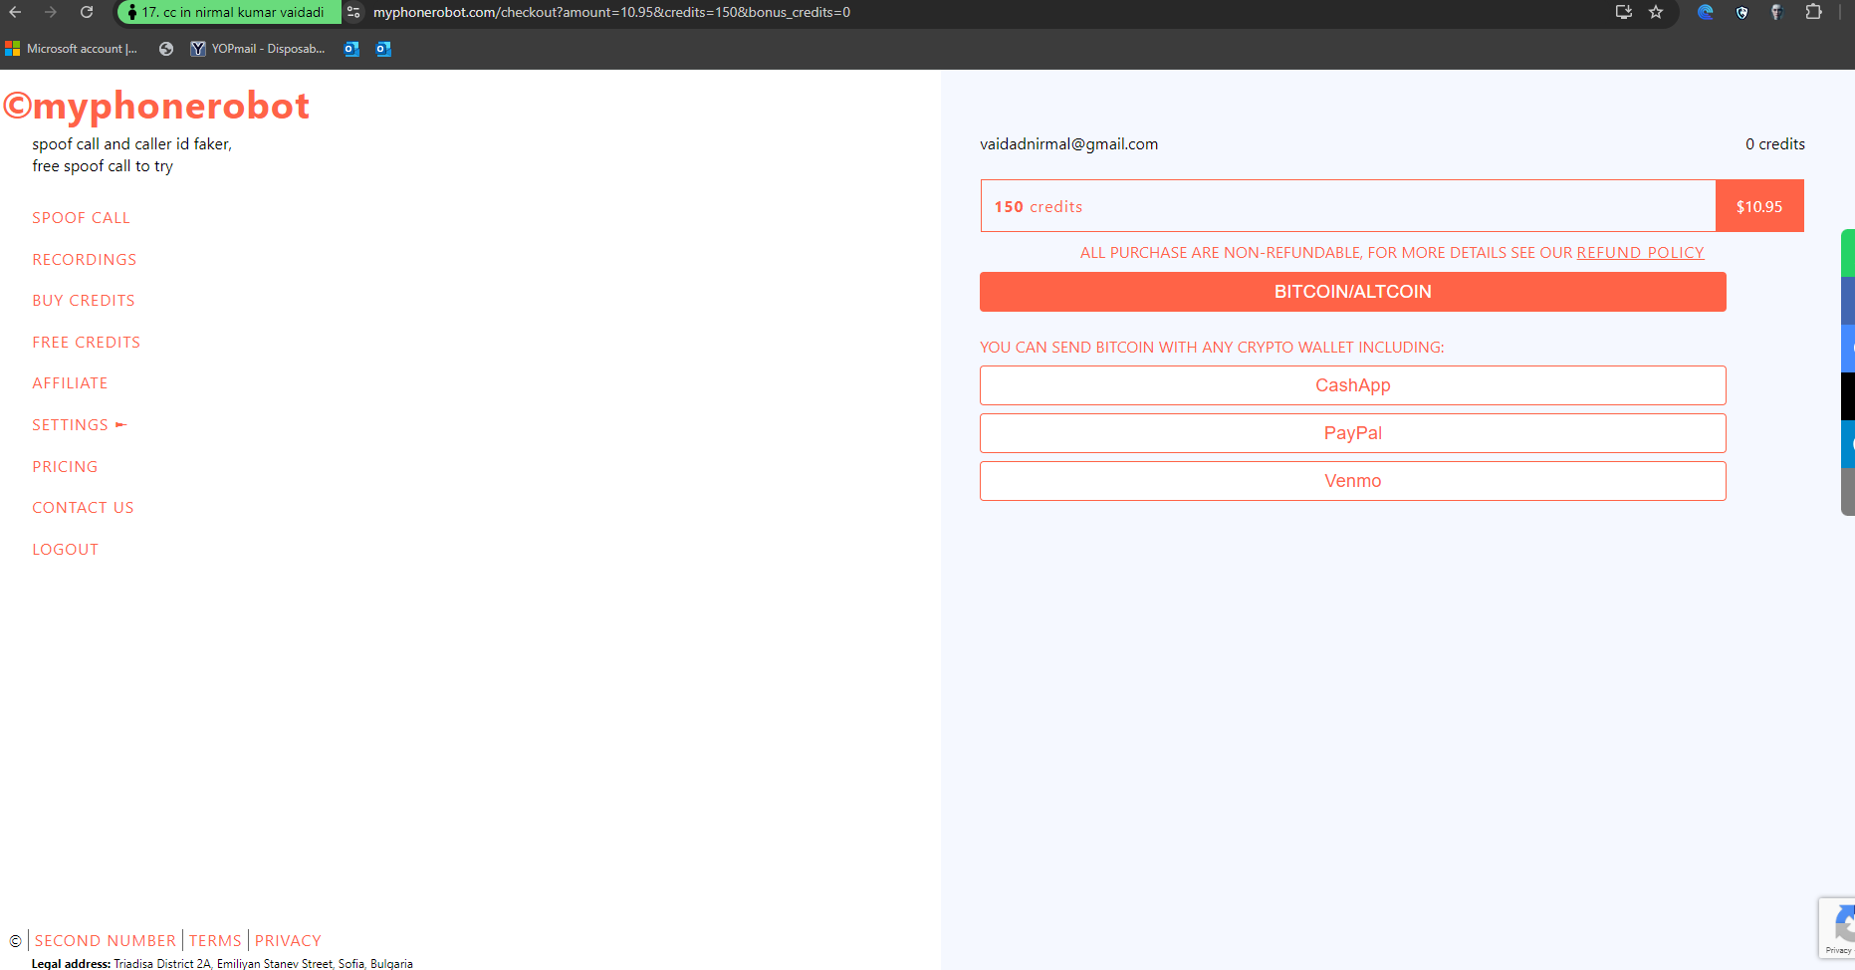Screen dimensions: 1855x970
Task: Click the reCAPTCHA privacy badge
Action: [1838, 928]
